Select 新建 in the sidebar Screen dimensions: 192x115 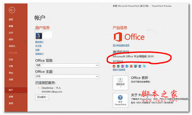[x=11, y=26]
